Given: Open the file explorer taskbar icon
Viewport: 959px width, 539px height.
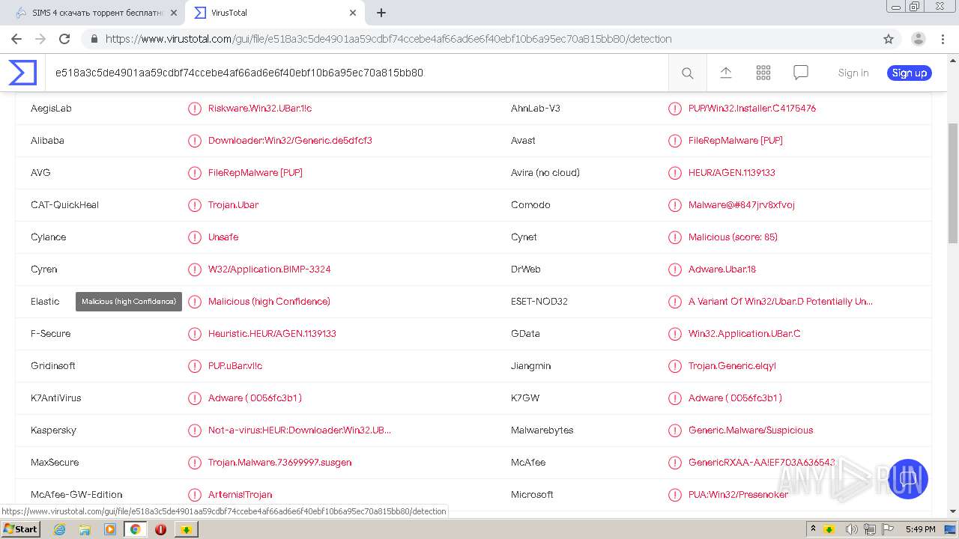Looking at the screenshot, I should [85, 529].
